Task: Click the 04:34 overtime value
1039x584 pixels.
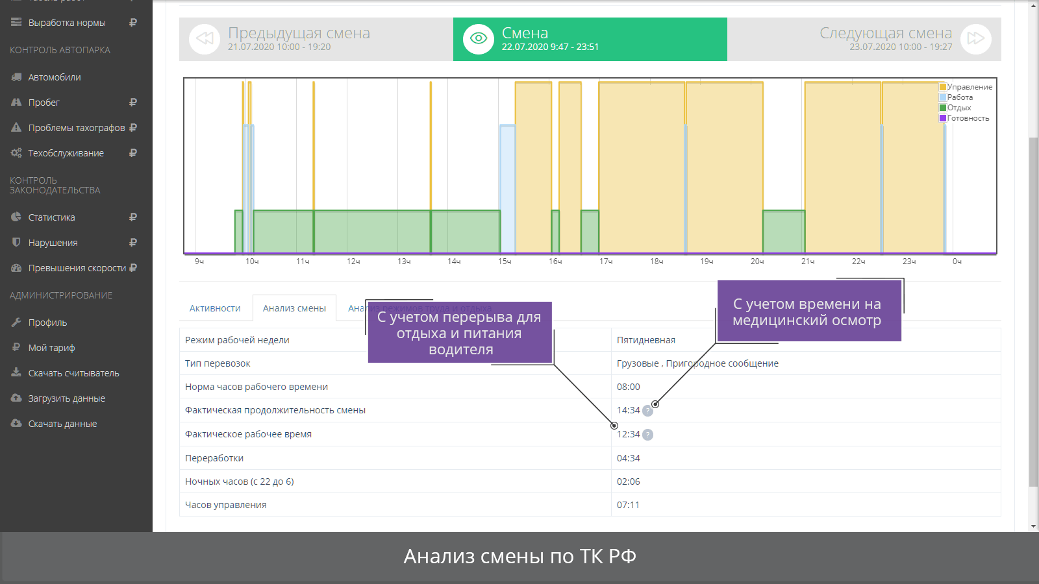Action: coord(629,458)
